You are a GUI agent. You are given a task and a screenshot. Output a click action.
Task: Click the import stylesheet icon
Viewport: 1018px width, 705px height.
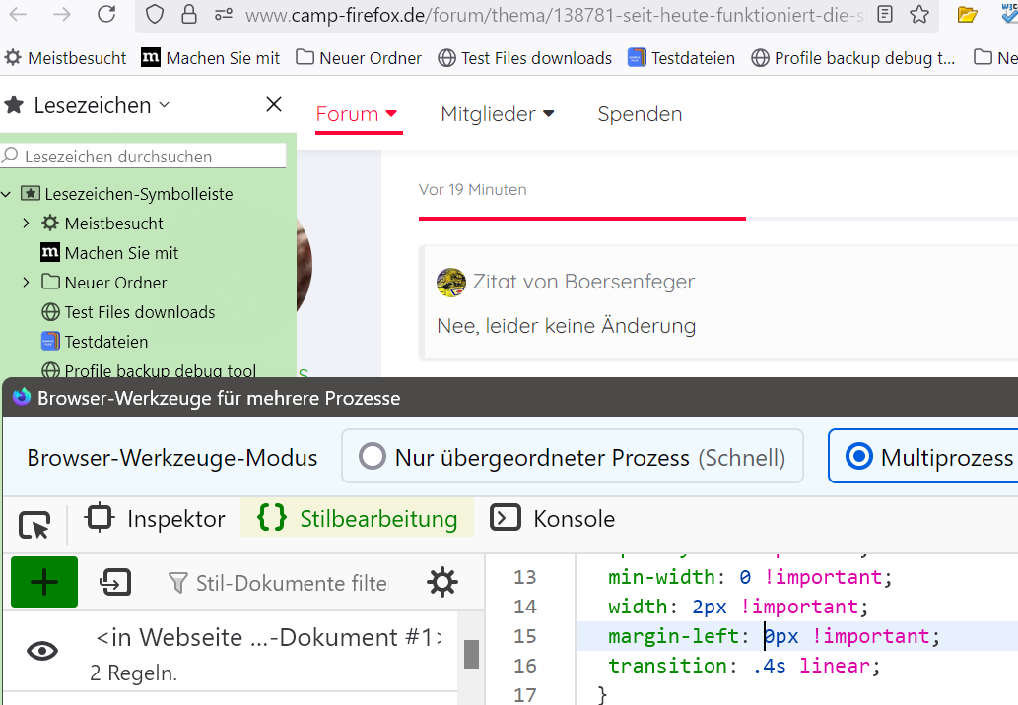115,583
